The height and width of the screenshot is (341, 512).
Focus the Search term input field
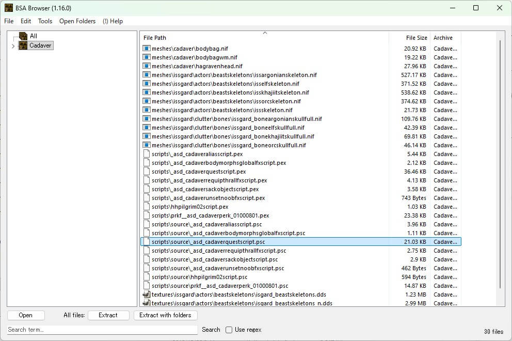[102, 330]
